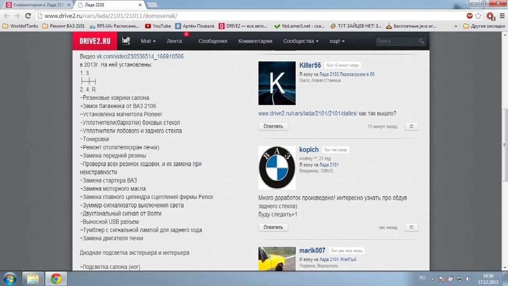Click marik007's yellow car avatar
Image resolution: width=508 pixels, height=286 pixels.
[x=277, y=258]
